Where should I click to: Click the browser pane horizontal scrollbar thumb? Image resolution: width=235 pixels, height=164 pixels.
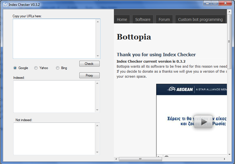tap(140, 159)
